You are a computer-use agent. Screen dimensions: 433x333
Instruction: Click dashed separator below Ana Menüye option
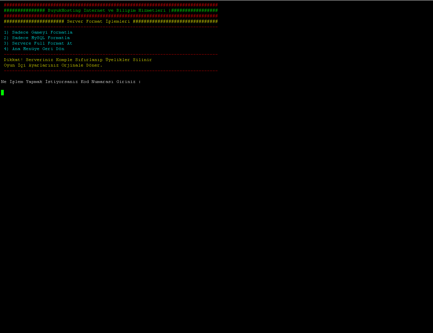(x=110, y=54)
